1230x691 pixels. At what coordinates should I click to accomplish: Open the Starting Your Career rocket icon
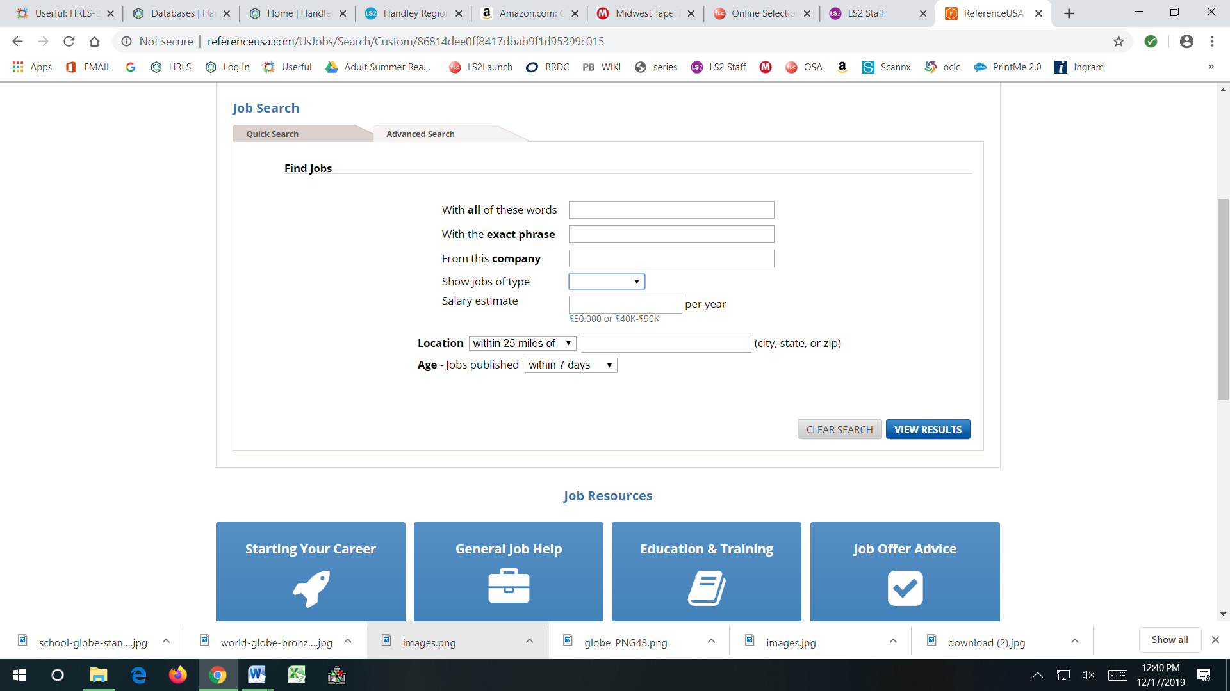pos(310,589)
